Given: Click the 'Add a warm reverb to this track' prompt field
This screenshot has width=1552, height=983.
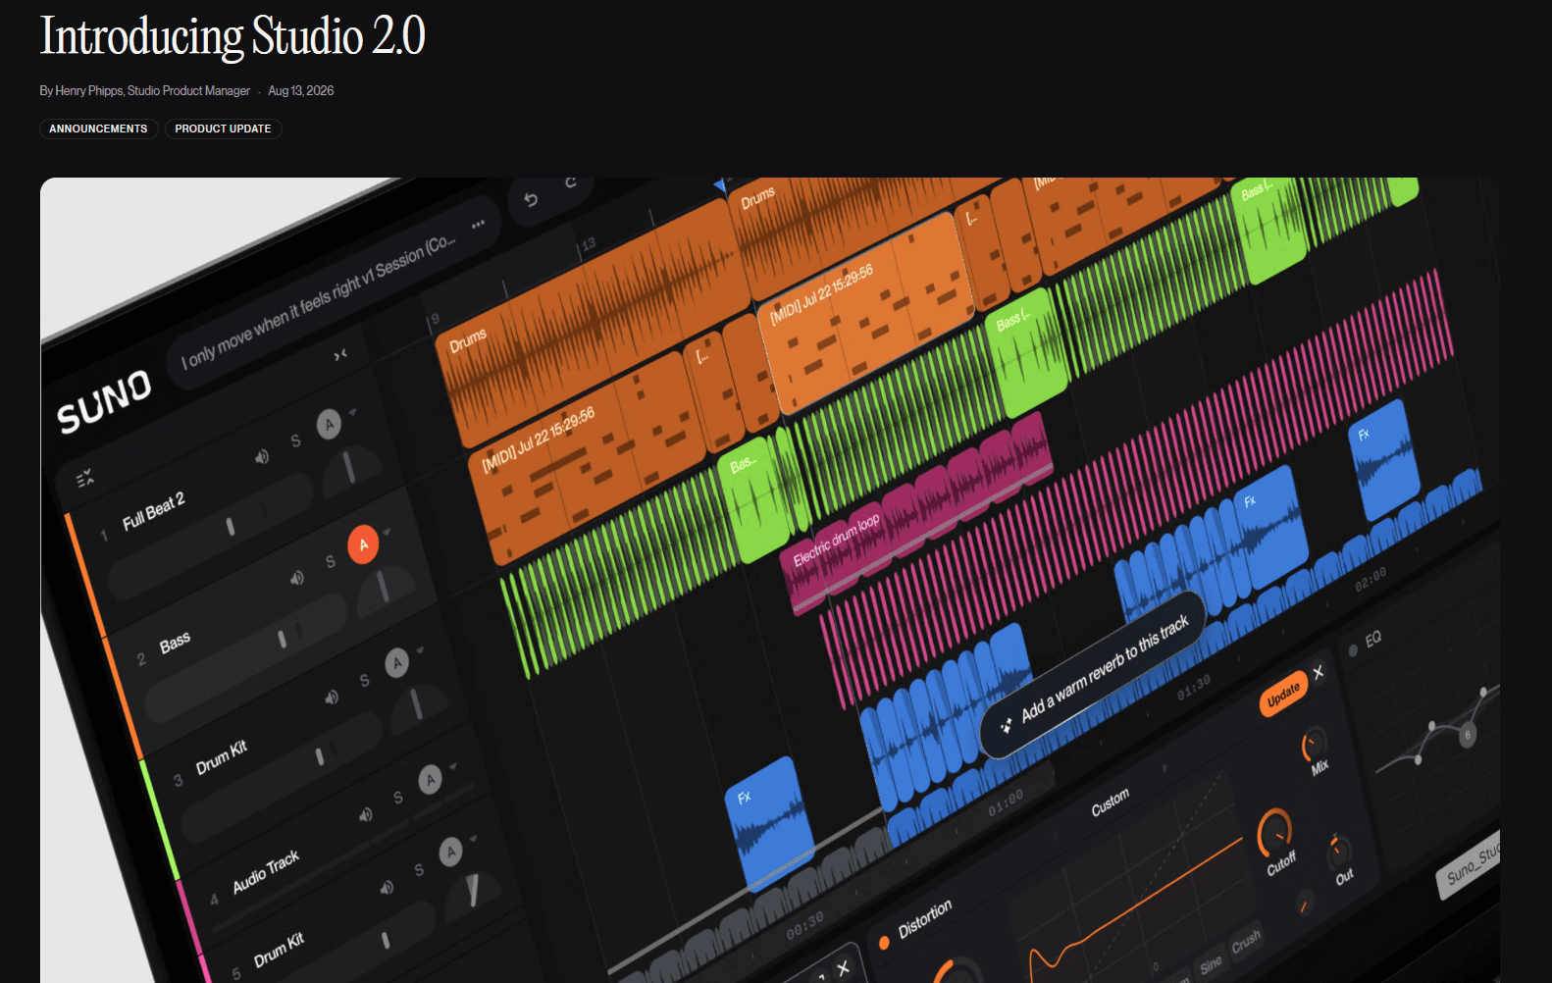Looking at the screenshot, I should tap(1092, 675).
